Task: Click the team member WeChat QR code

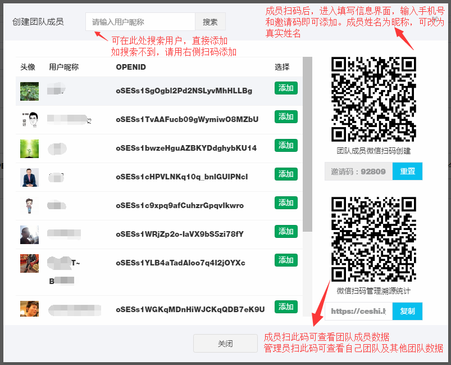Action: [373, 99]
